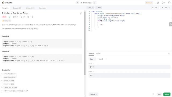The height and width of the screenshot is (97, 172).
Task: Open editor settings gear icon
Action: (166, 8)
